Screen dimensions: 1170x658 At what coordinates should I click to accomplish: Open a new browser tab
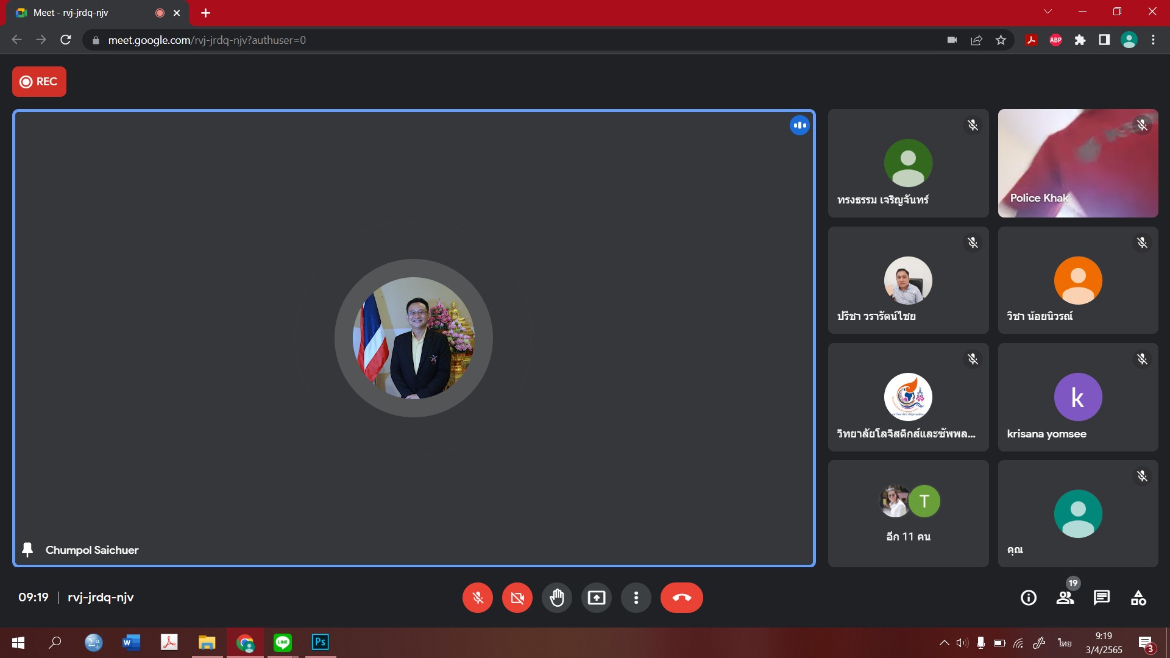pyautogui.click(x=205, y=13)
